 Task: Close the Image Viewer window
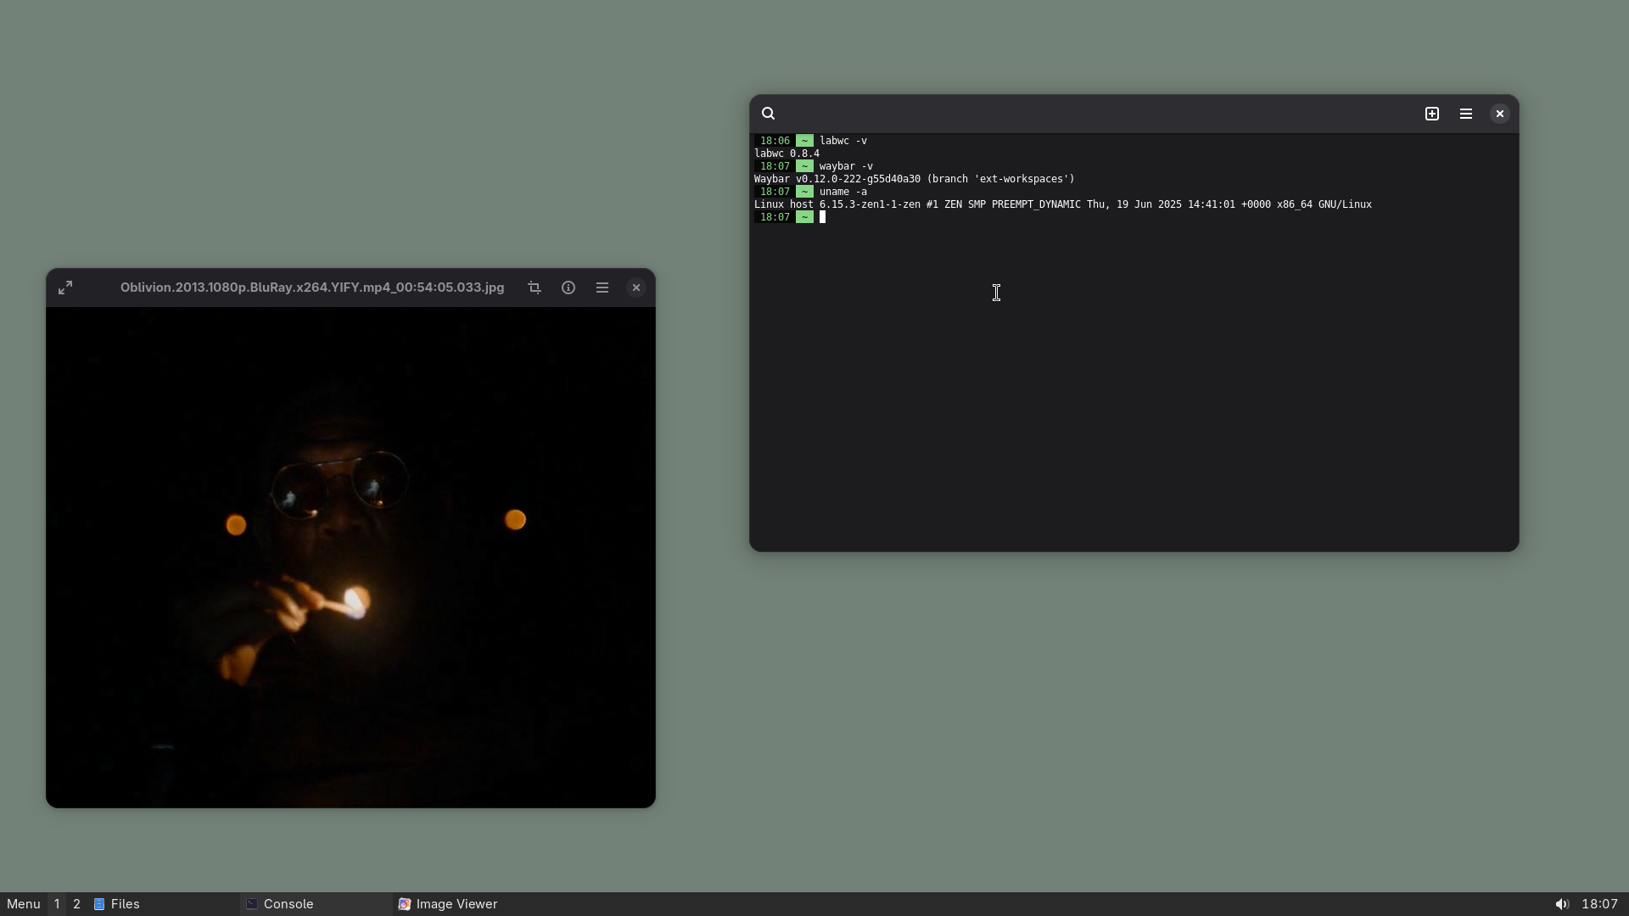click(636, 288)
